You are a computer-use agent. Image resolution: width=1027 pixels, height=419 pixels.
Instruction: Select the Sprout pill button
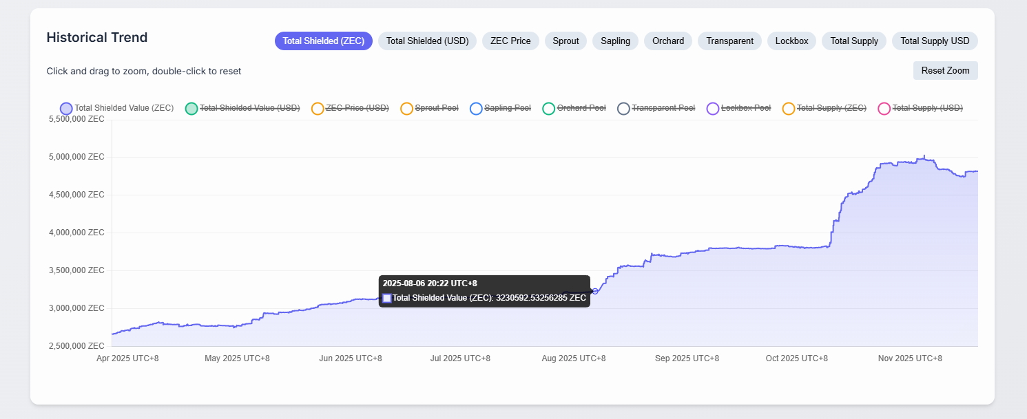pyautogui.click(x=566, y=41)
